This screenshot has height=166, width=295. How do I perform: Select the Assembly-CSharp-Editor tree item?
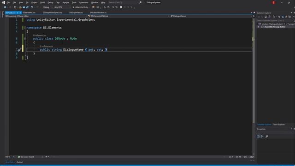(275, 27)
